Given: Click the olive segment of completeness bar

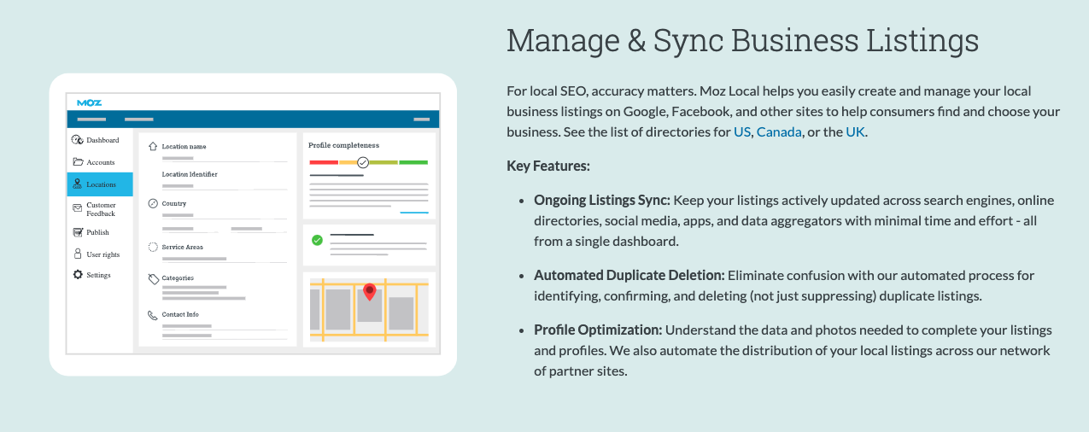Looking at the screenshot, I should 383,162.
